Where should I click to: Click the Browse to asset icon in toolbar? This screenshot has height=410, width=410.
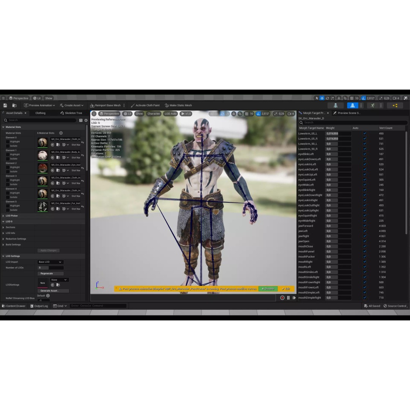coord(14,106)
